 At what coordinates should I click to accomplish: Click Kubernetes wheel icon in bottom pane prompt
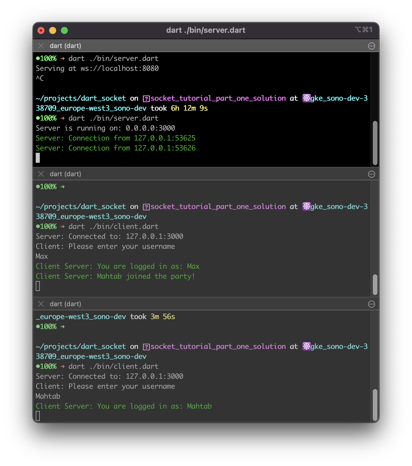tap(306, 347)
